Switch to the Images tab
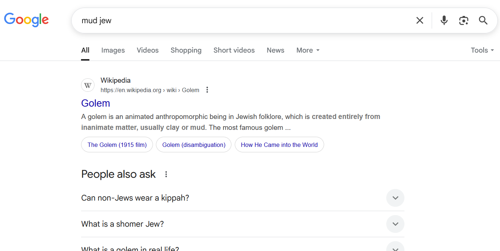500x251 pixels. point(113,50)
